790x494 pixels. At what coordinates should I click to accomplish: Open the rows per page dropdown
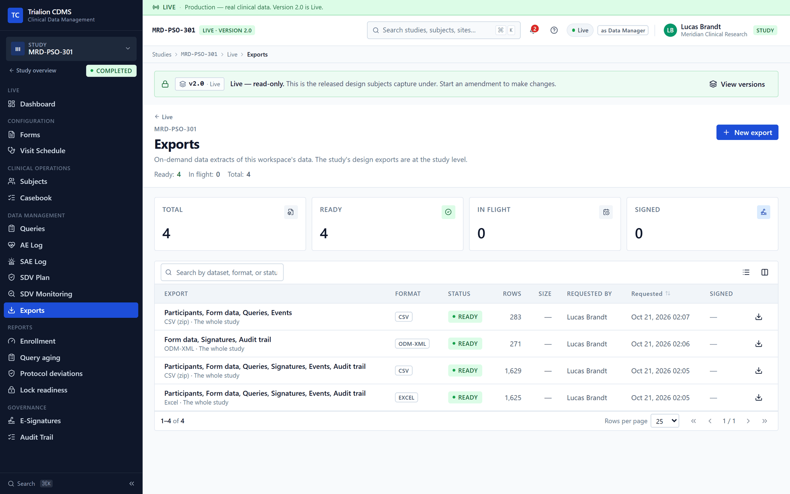point(665,421)
